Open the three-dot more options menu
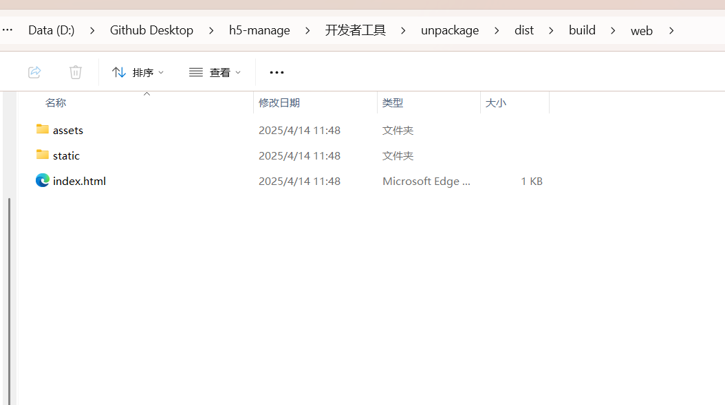The width and height of the screenshot is (725, 405). (277, 72)
